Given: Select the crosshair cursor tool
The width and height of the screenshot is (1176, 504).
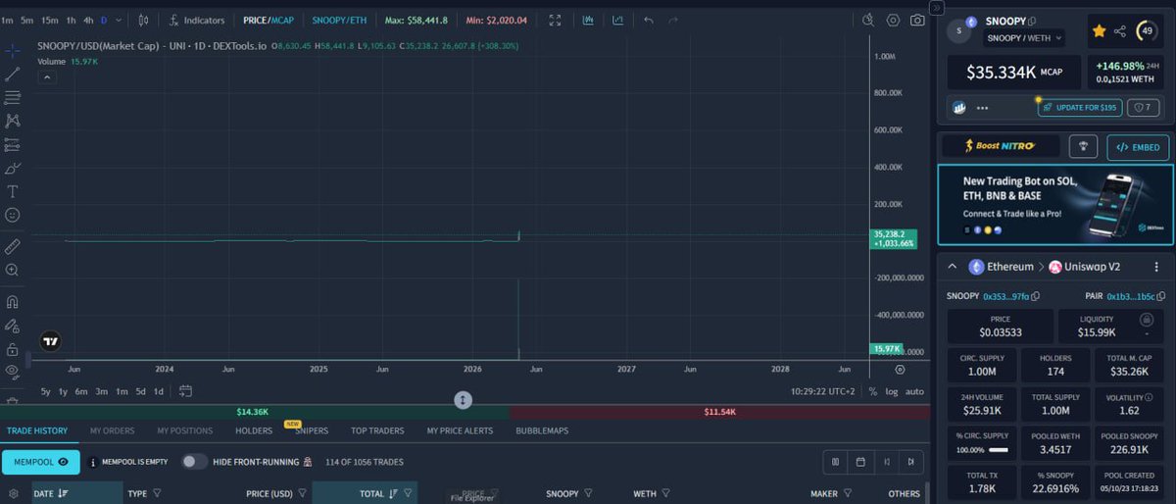Looking at the screenshot, I should 13,50.
